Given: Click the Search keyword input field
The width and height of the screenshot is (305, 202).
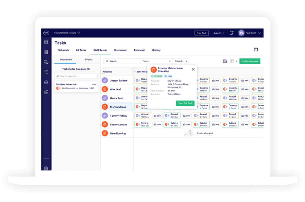Looking at the screenshot, I should 76,76.
